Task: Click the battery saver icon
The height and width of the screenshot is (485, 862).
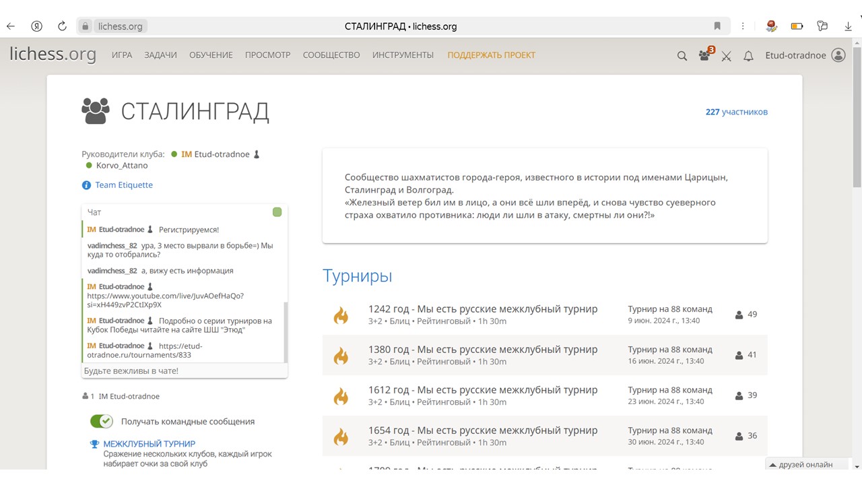Action: [797, 26]
